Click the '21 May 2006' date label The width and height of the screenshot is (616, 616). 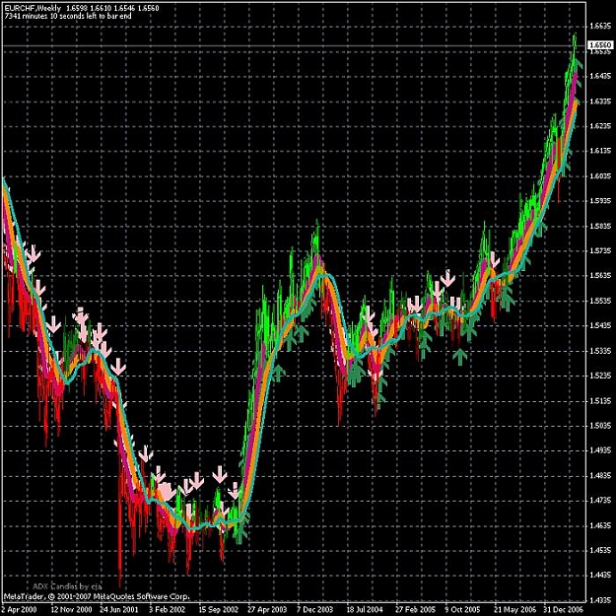(x=513, y=610)
